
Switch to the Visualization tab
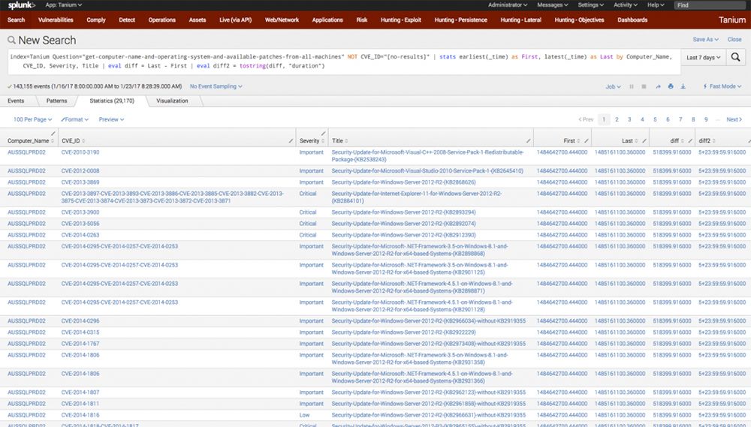point(173,101)
